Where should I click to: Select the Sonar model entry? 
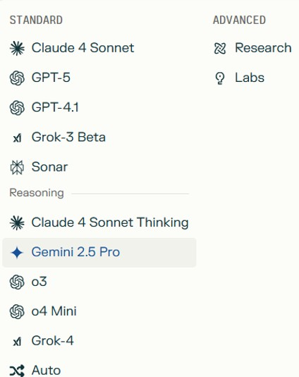coord(99,167)
